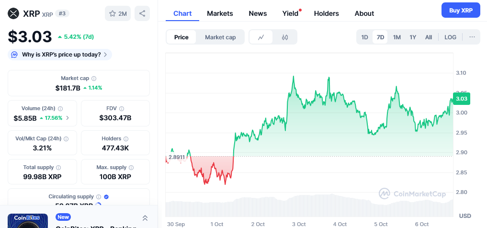Viewport: 487px width, 228px height.
Task: Switch to candlestick chart icon
Action: [x=285, y=37]
